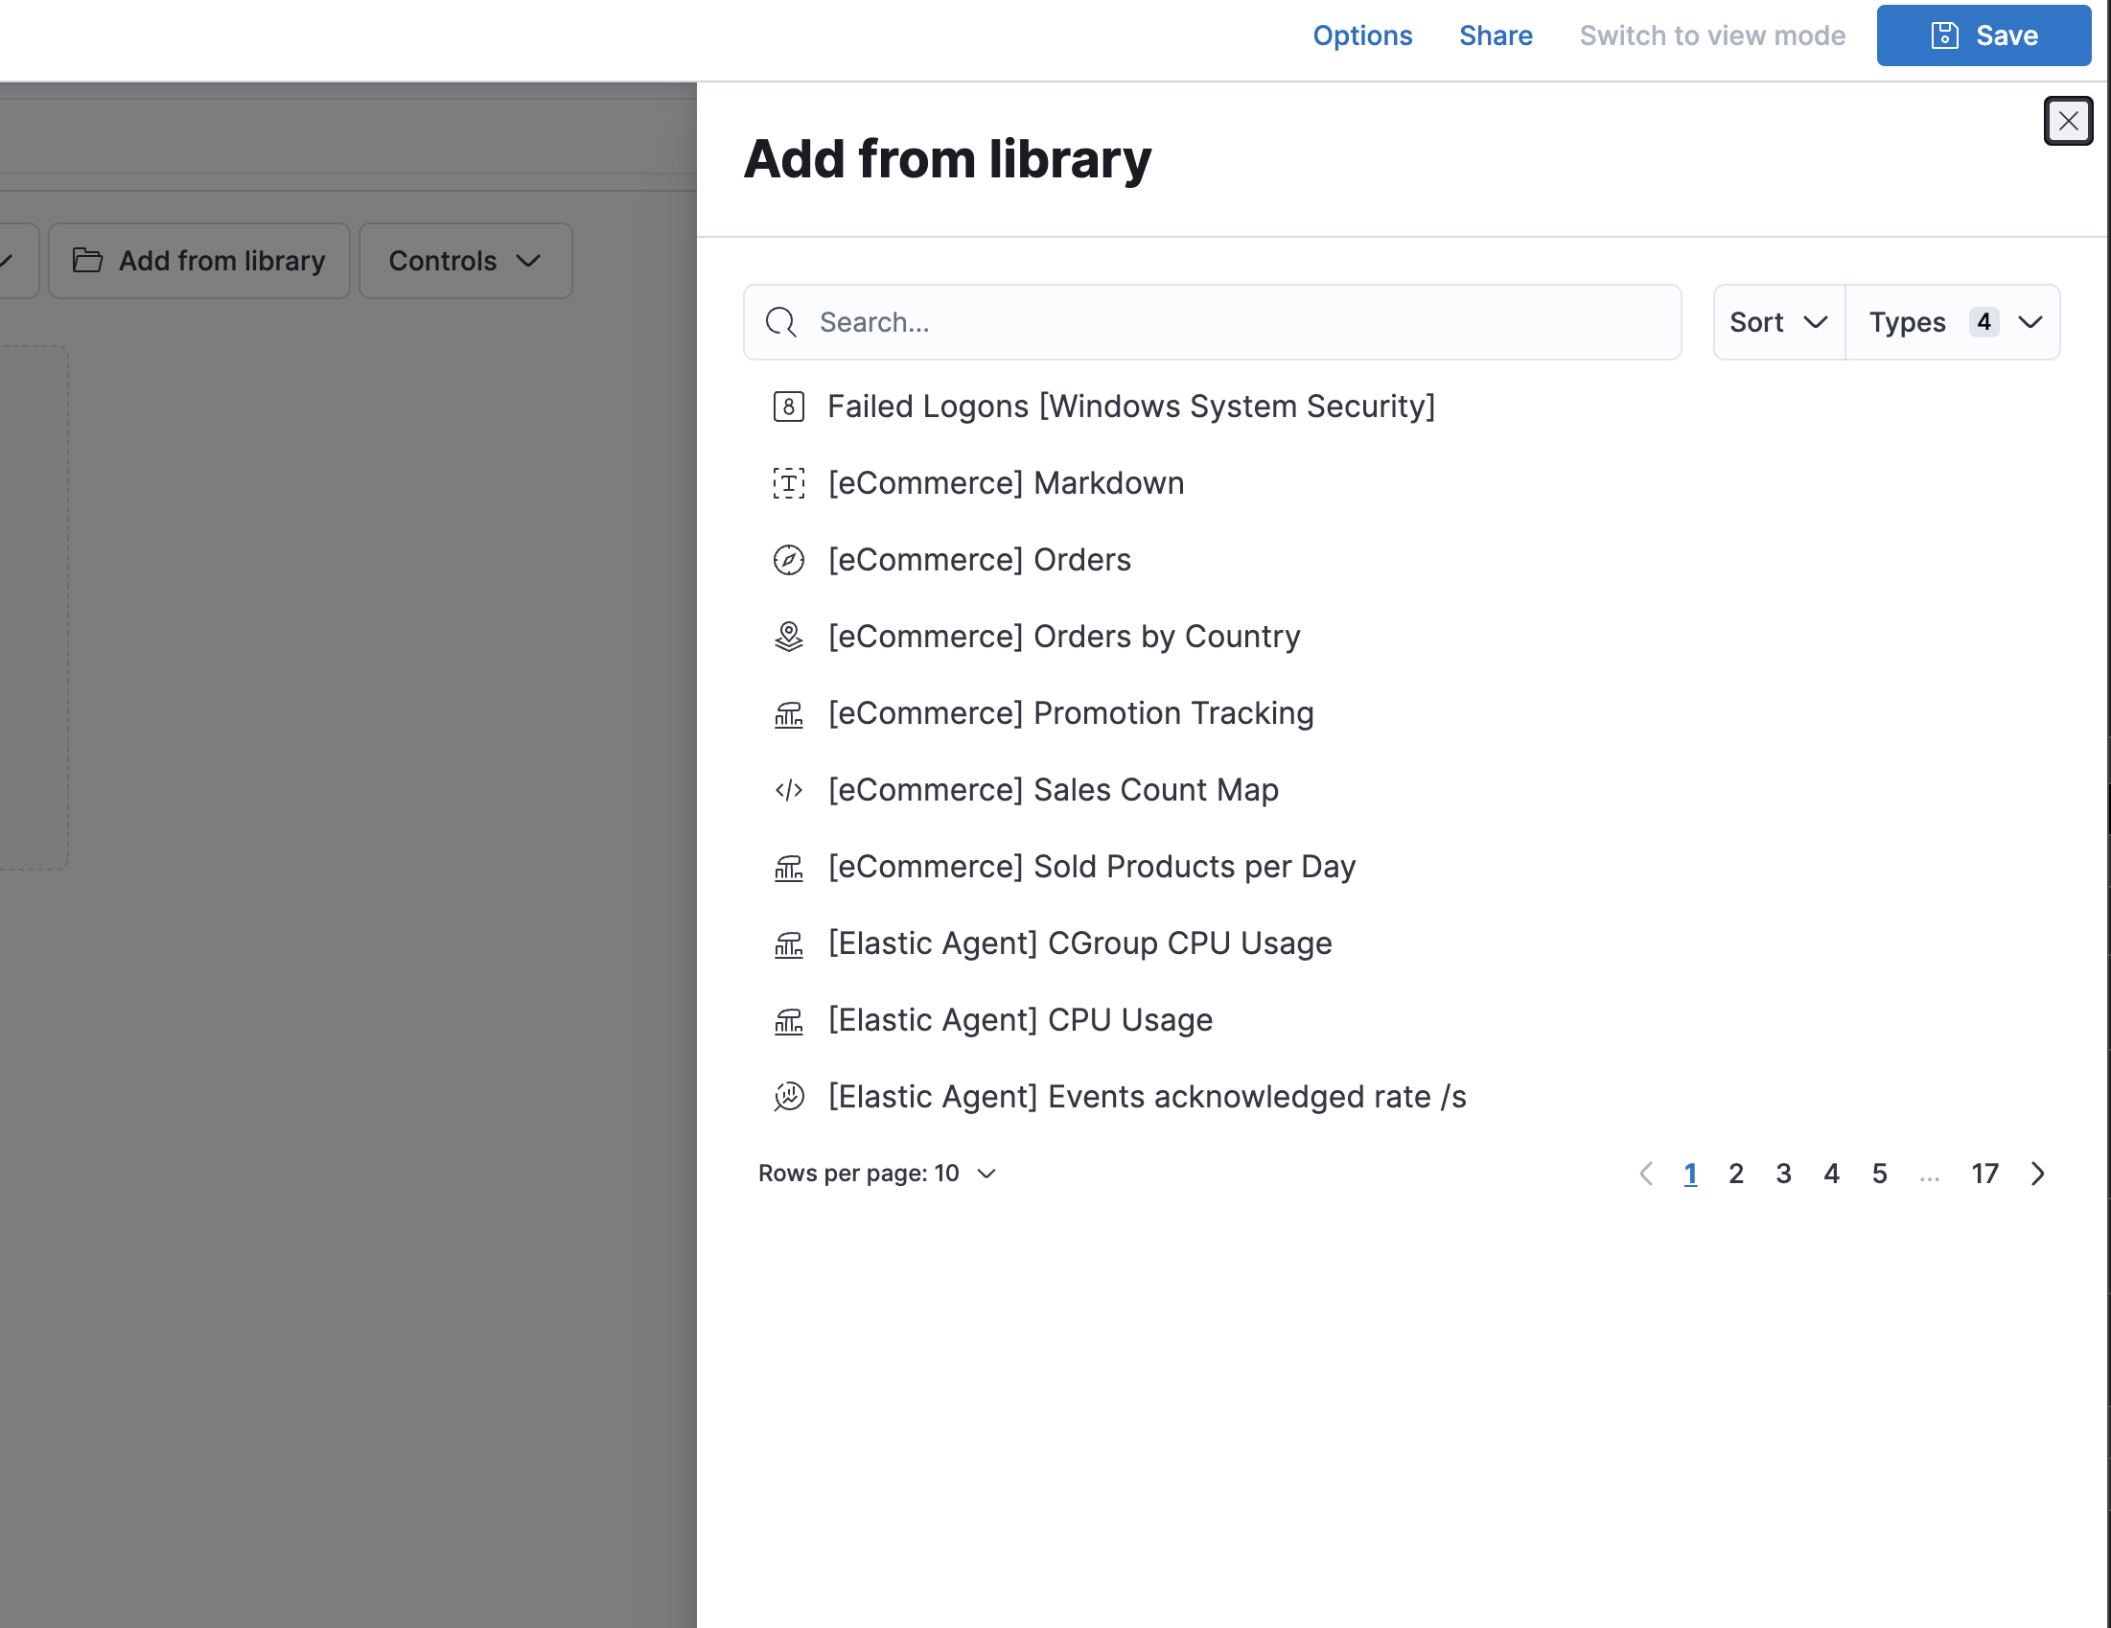Click the map icon beside Orders by Country
Viewport: 2111px width, 1628px height.
789,636
